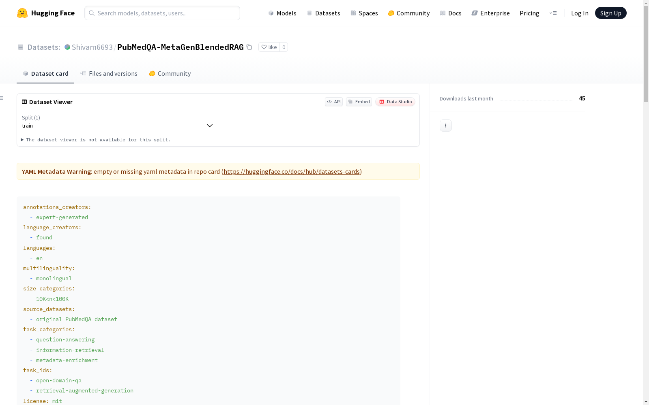Focus the search models input field
Image resolution: width=649 pixels, height=405 pixels.
click(162, 13)
